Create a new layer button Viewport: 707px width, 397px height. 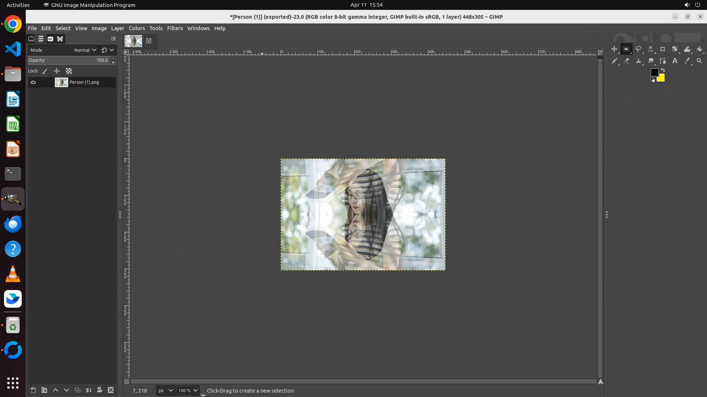click(x=33, y=390)
